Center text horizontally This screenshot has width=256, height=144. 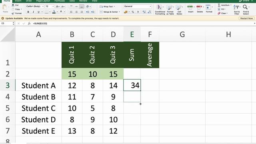tap(76, 12)
